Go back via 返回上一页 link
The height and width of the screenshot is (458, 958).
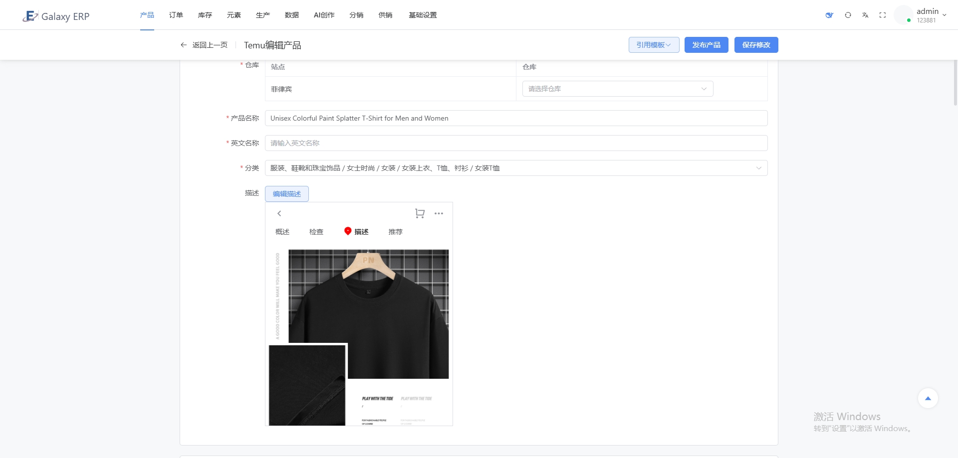[x=204, y=45]
